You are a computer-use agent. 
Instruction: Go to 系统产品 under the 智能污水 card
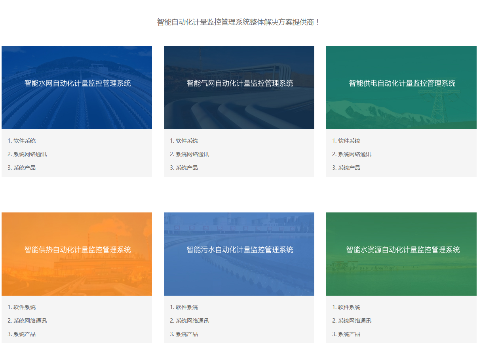184,334
